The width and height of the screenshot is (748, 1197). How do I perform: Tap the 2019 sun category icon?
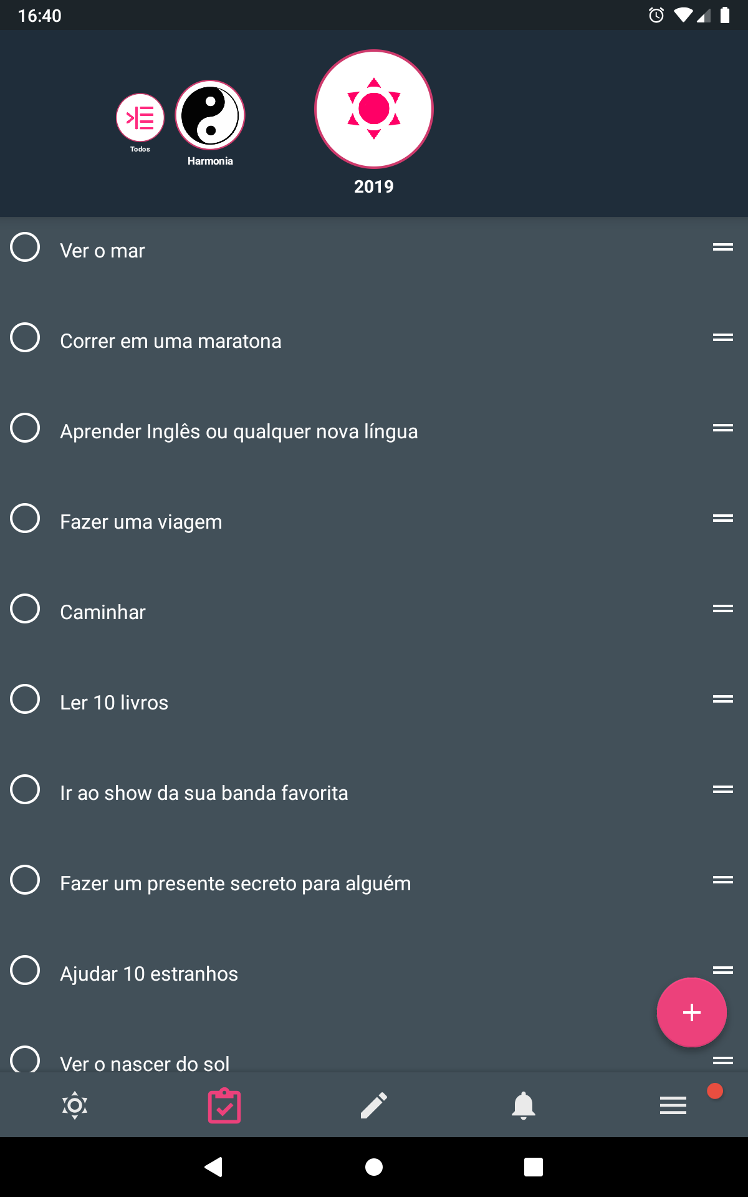(x=374, y=109)
